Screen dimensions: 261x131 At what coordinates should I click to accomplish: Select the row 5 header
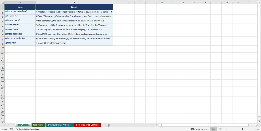pos(2,26)
